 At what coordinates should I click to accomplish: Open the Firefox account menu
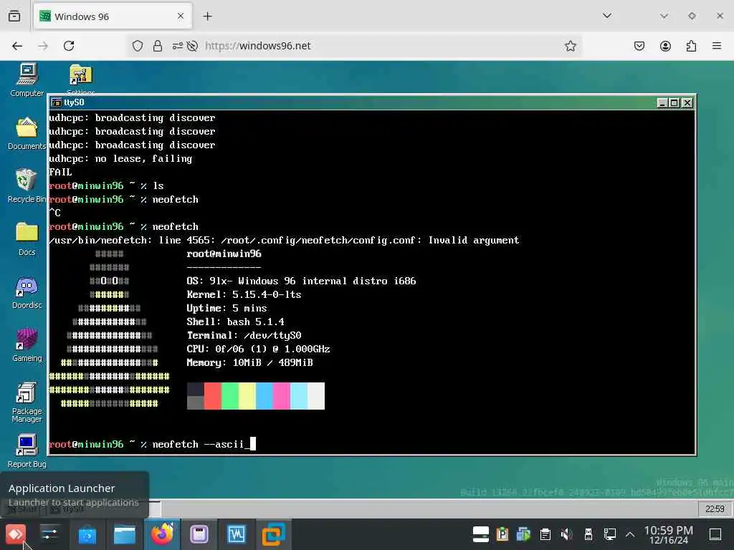click(665, 46)
